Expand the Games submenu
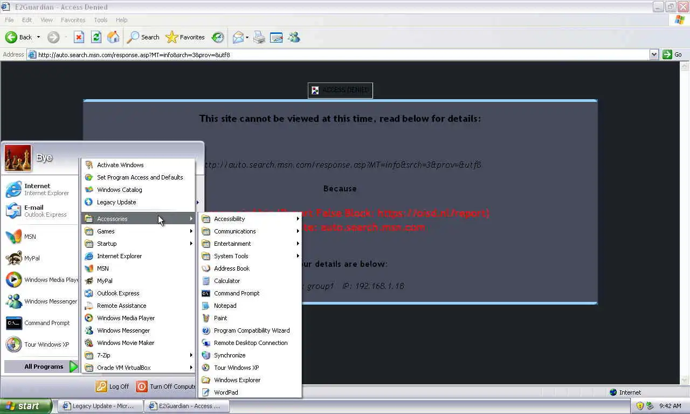Screen dimensions: 690x414 [138, 231]
